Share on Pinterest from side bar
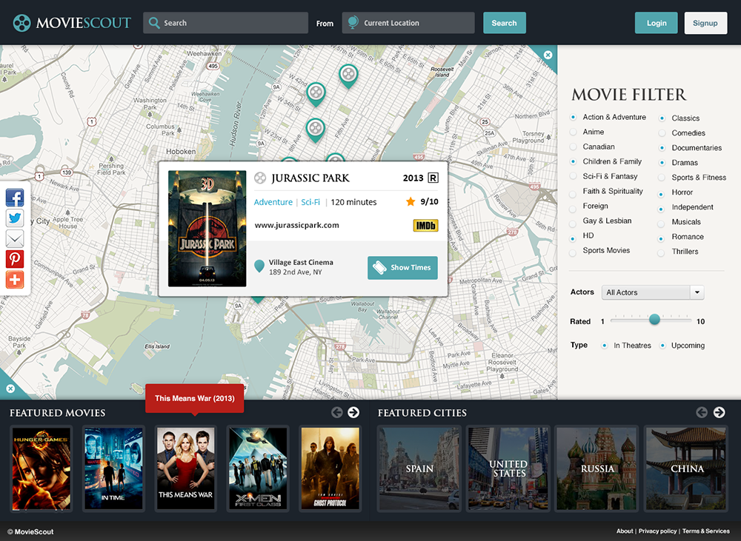Screen dimensions: 741x541 [15, 259]
